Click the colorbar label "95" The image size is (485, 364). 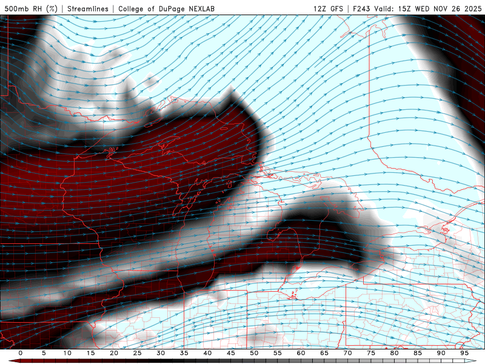pos(464,353)
